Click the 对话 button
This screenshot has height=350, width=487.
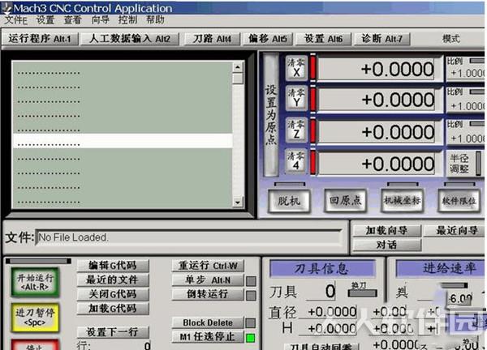point(386,245)
